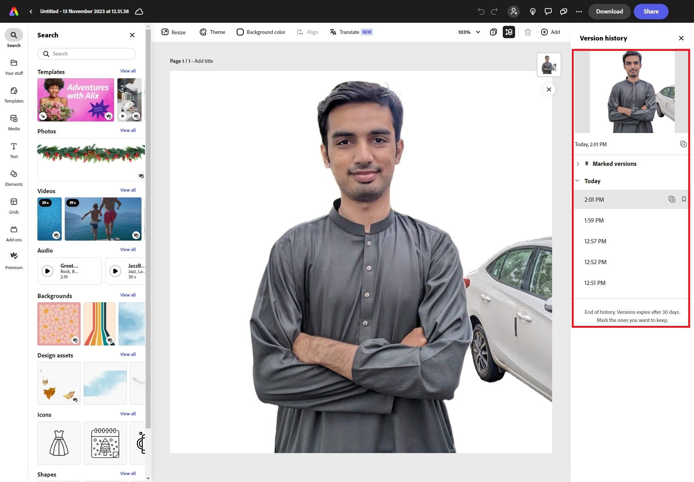Click the duplicate page icon in toolbar
The height and width of the screenshot is (482, 694).
494,32
